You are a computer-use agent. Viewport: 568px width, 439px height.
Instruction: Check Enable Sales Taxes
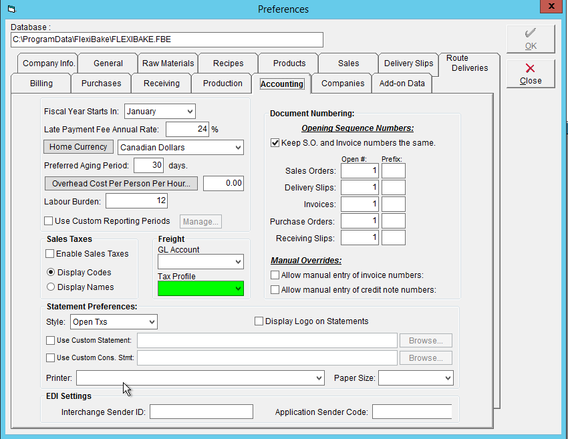50,253
